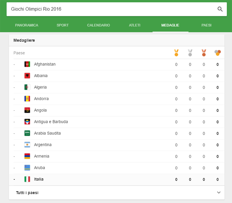Viewport: 232px width, 203px height.
Task: Select the Paesi tab
Action: click(206, 25)
